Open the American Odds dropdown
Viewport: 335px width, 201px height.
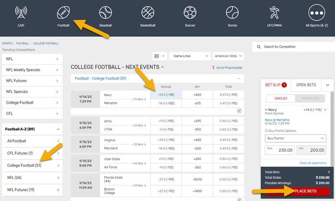click(x=228, y=56)
